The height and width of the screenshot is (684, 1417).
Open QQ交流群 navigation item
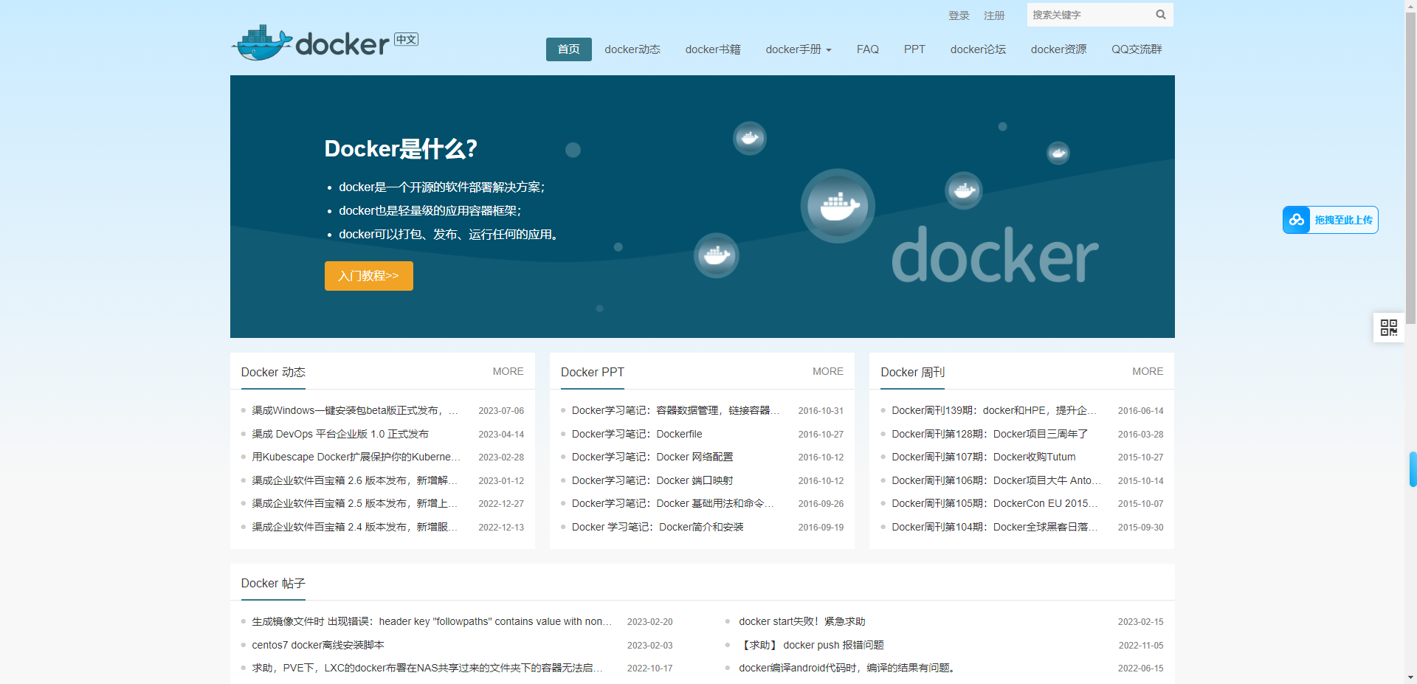point(1137,49)
